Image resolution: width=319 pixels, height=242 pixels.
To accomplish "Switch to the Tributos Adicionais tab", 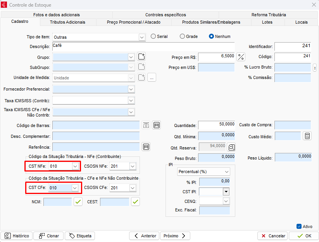I will [x=67, y=22].
